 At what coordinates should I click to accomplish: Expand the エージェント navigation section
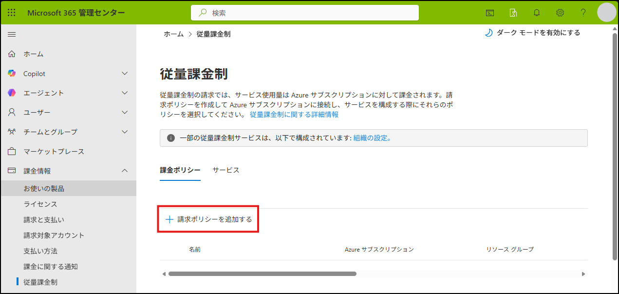point(125,93)
